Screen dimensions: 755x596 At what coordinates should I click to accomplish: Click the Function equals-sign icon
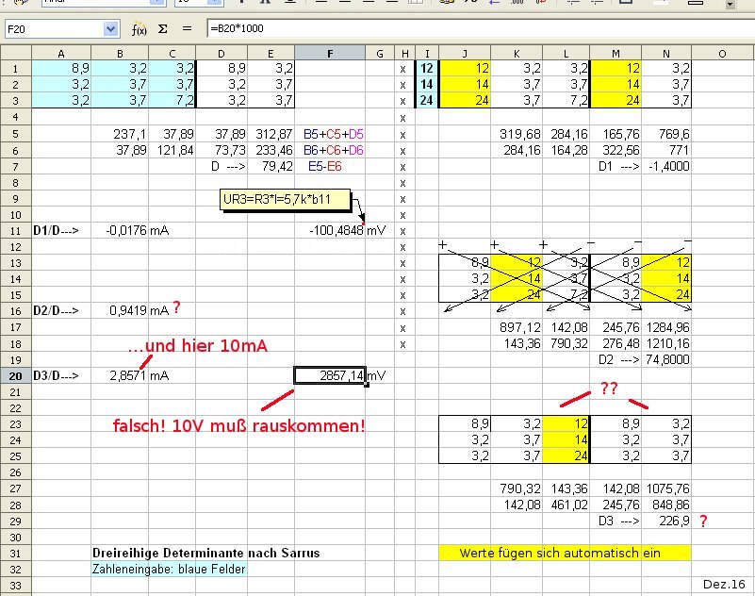click(187, 29)
